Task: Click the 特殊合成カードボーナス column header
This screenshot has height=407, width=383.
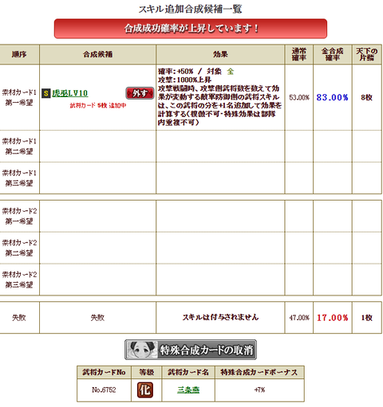Action: click(x=259, y=372)
